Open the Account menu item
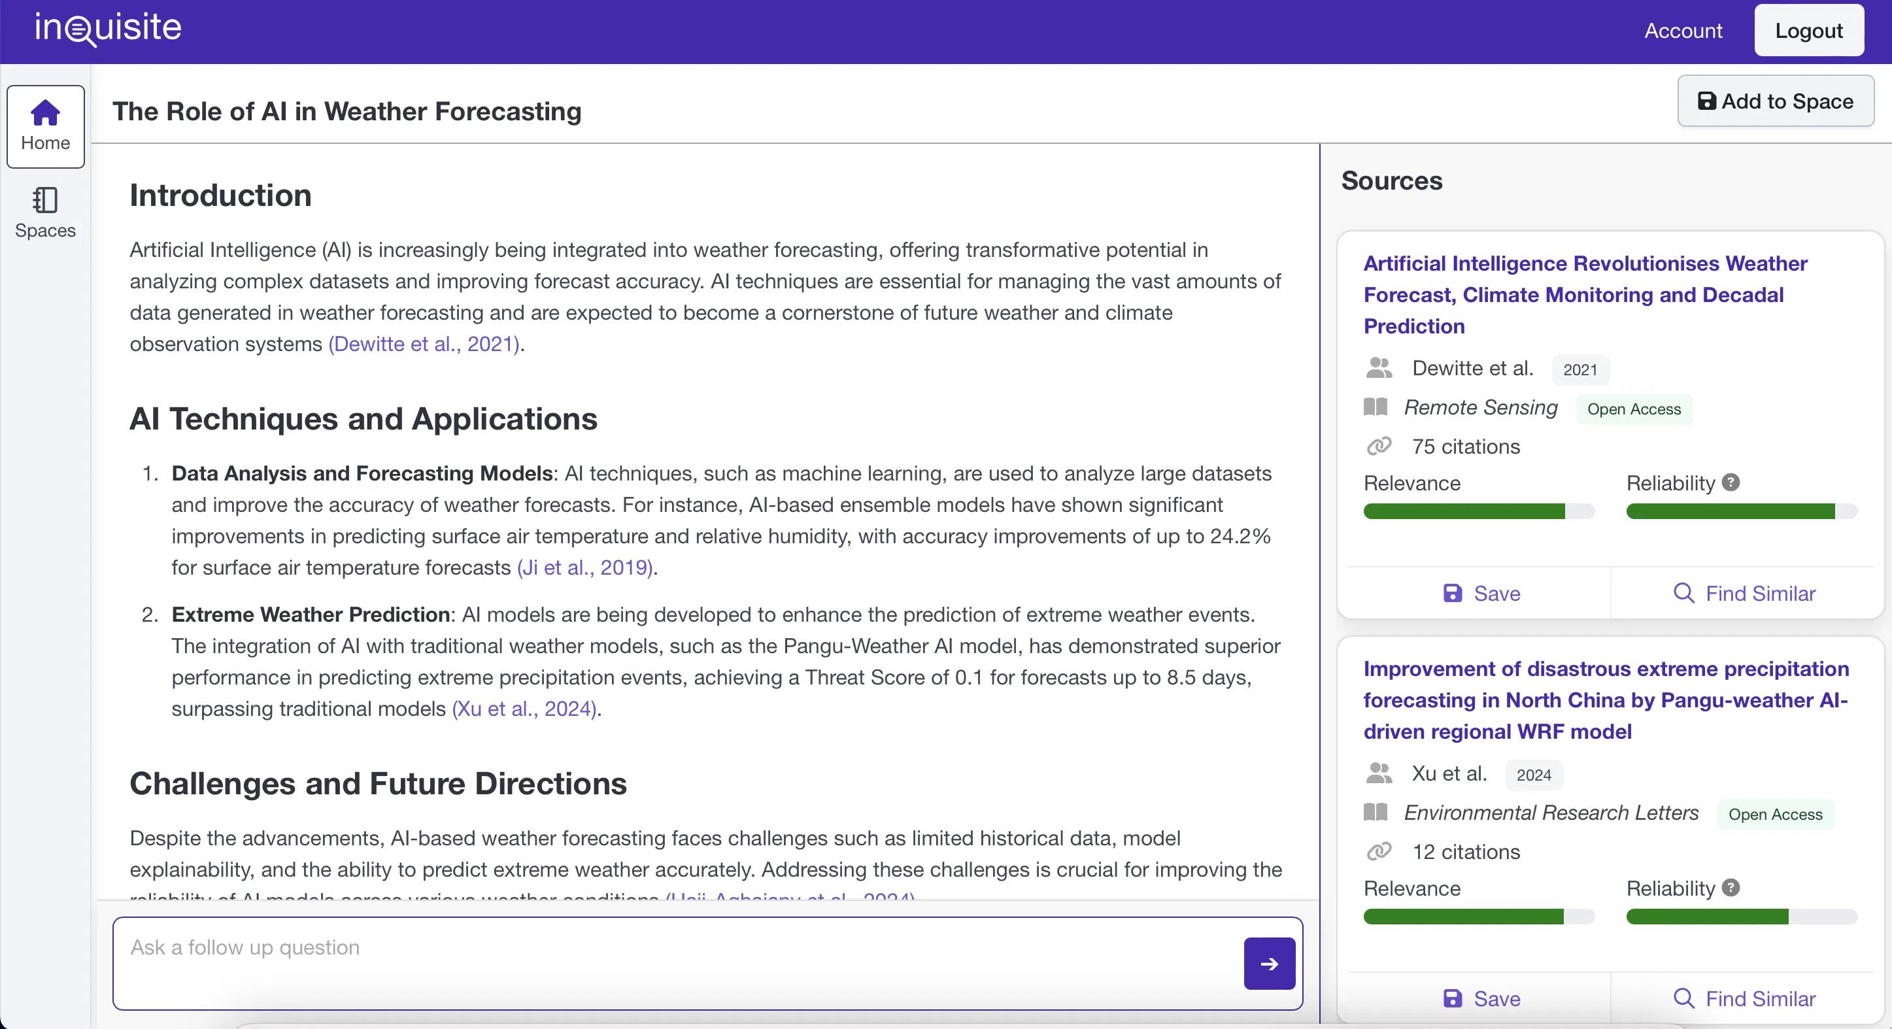1892x1029 pixels. pyautogui.click(x=1683, y=31)
